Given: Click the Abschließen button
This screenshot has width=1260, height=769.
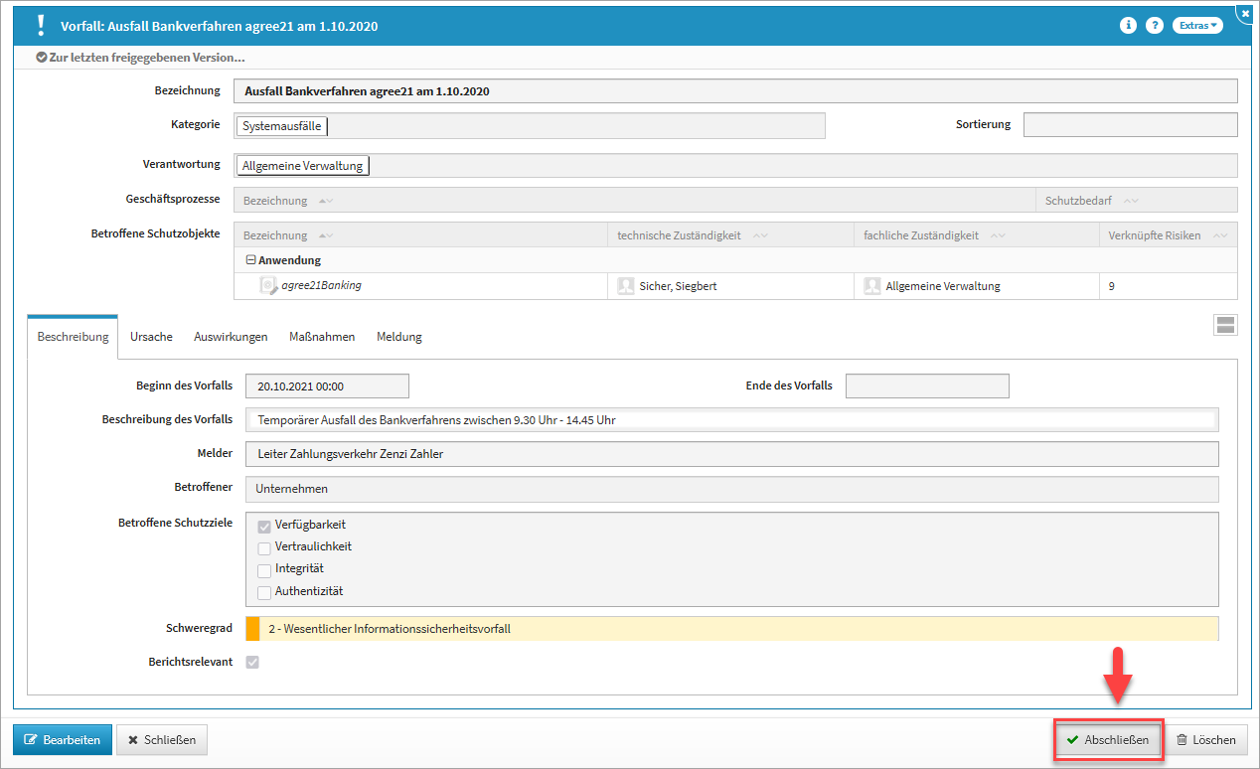Looking at the screenshot, I should coord(1107,740).
